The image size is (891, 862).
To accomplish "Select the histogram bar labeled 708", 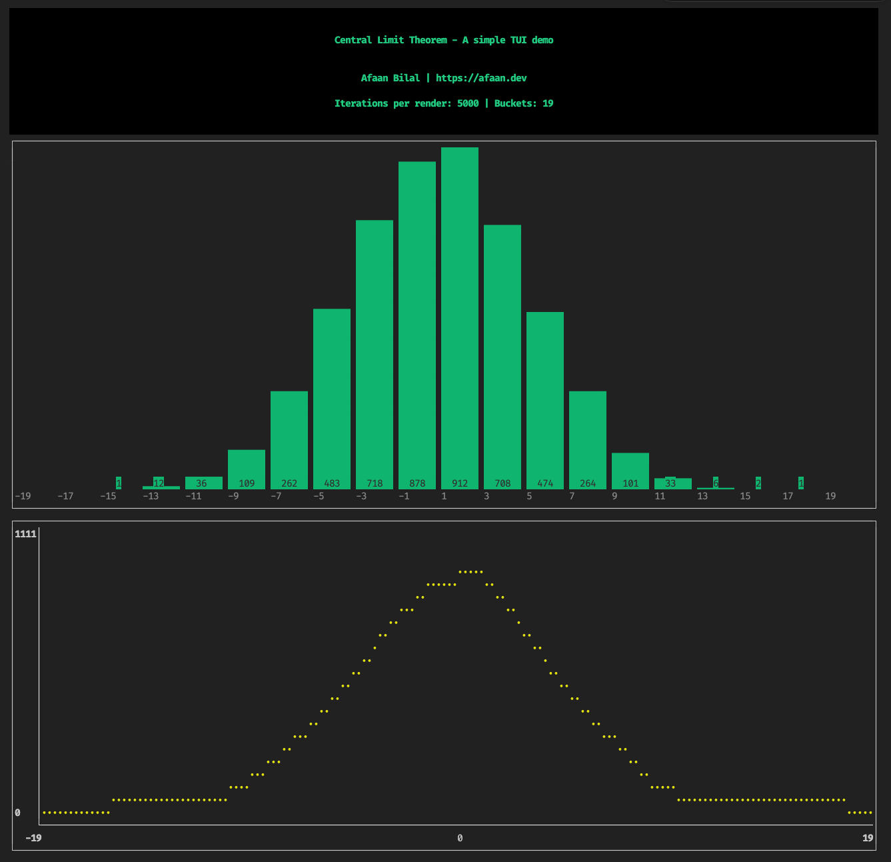I will pyautogui.click(x=502, y=357).
